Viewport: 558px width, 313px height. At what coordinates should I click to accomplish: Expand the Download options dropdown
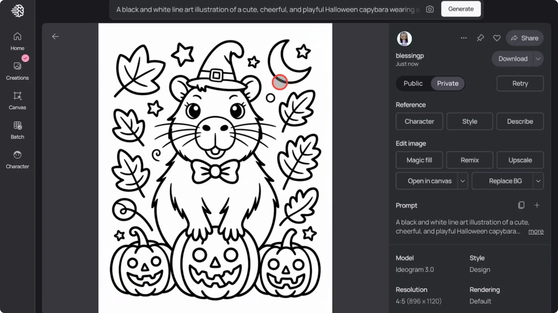point(538,59)
